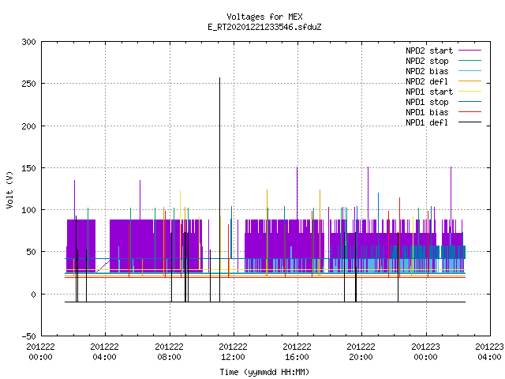
Task: Click the x-axis label 201223 04:00
Action: [x=489, y=352]
